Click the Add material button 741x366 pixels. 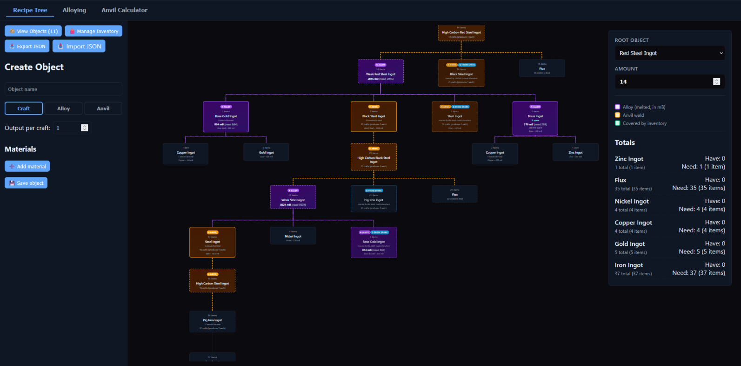(27, 166)
